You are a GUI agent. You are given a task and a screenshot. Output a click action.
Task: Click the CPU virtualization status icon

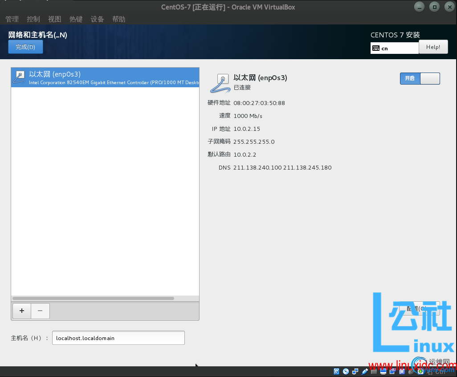pyautogui.click(x=402, y=372)
